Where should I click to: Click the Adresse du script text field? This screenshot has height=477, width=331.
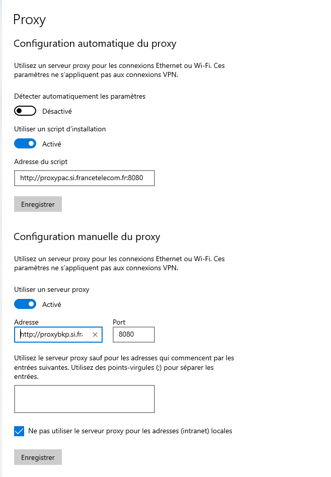tap(84, 178)
